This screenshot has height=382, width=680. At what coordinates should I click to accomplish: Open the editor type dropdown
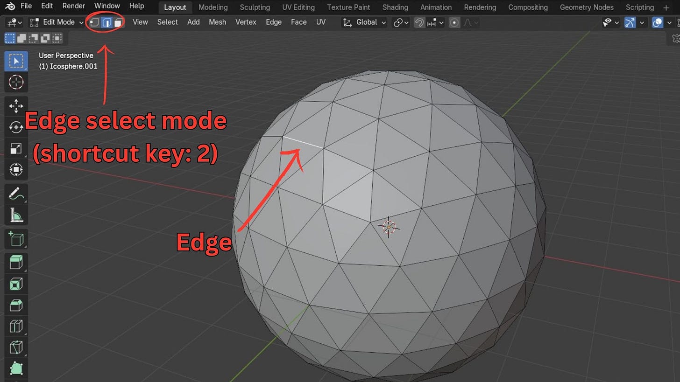(x=14, y=22)
